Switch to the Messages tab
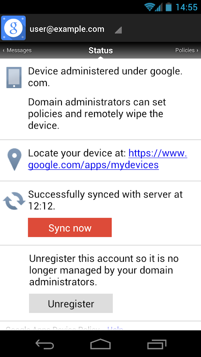This screenshot has height=357, width=201. (x=17, y=50)
